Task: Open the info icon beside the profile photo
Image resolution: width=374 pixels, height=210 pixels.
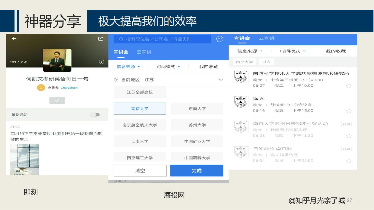Action: 101,62
